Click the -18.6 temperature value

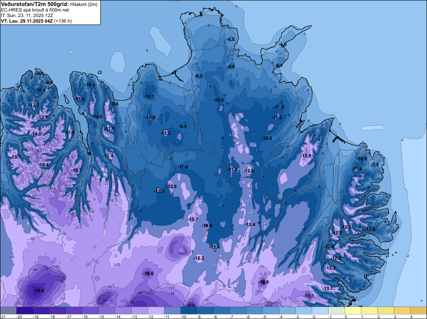click(x=263, y=282)
